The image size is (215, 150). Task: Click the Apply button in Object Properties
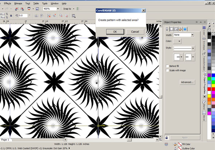point(185,138)
